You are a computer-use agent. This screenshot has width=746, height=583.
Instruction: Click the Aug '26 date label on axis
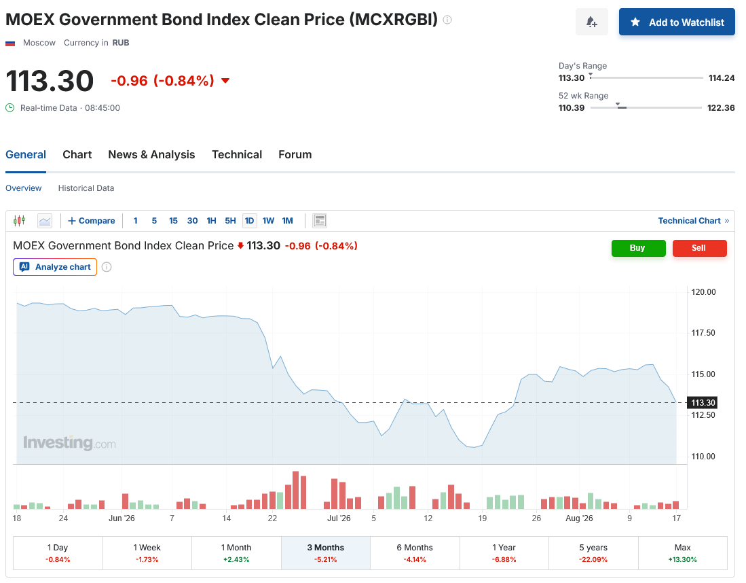pos(579,518)
